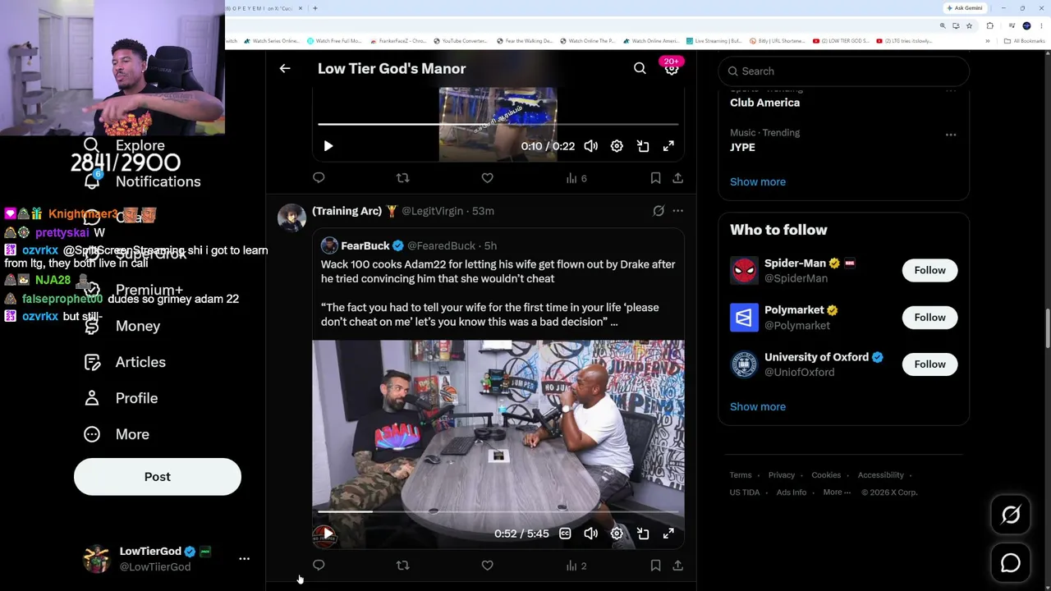Fullscreen the 5:45 video
Screen dimensions: 1051x591
pos(669,534)
